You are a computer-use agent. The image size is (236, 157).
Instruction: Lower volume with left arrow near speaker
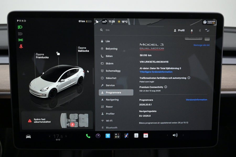click(x=167, y=135)
